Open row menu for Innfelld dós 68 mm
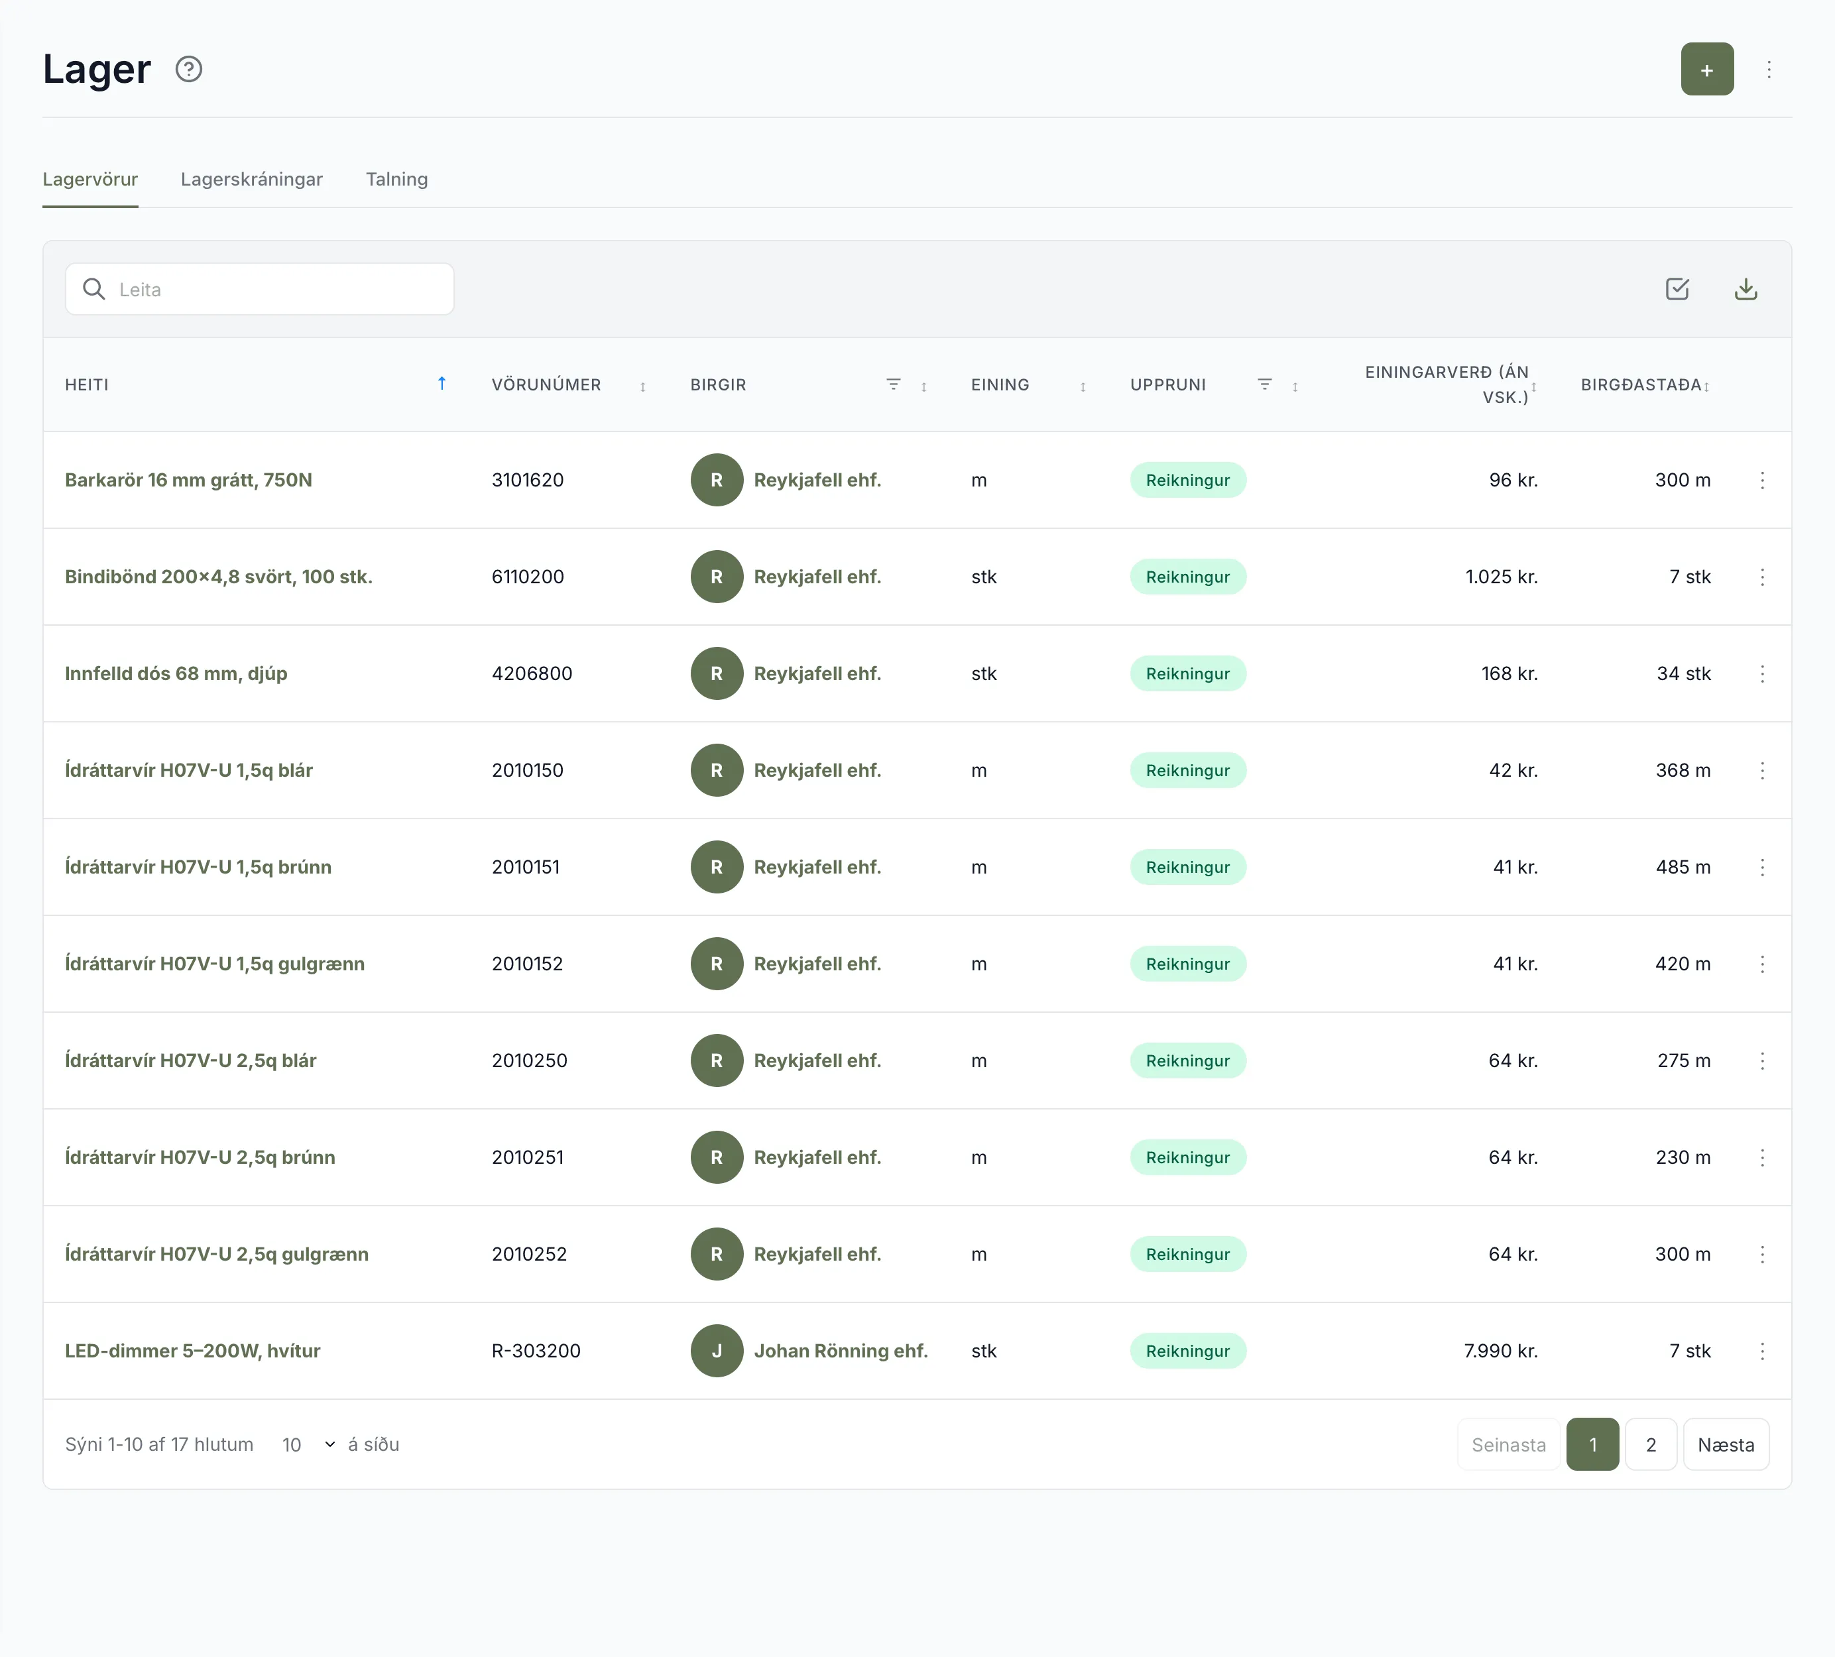This screenshot has height=1657, width=1835. tap(1762, 673)
